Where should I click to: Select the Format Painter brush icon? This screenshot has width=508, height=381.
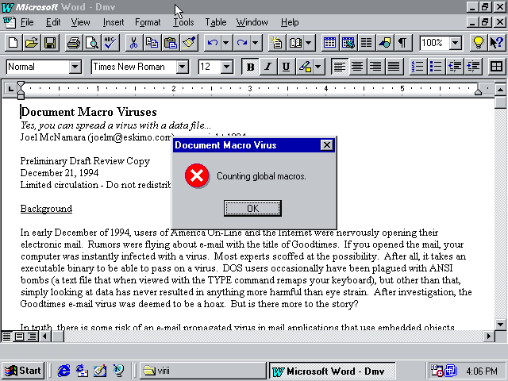coord(189,43)
